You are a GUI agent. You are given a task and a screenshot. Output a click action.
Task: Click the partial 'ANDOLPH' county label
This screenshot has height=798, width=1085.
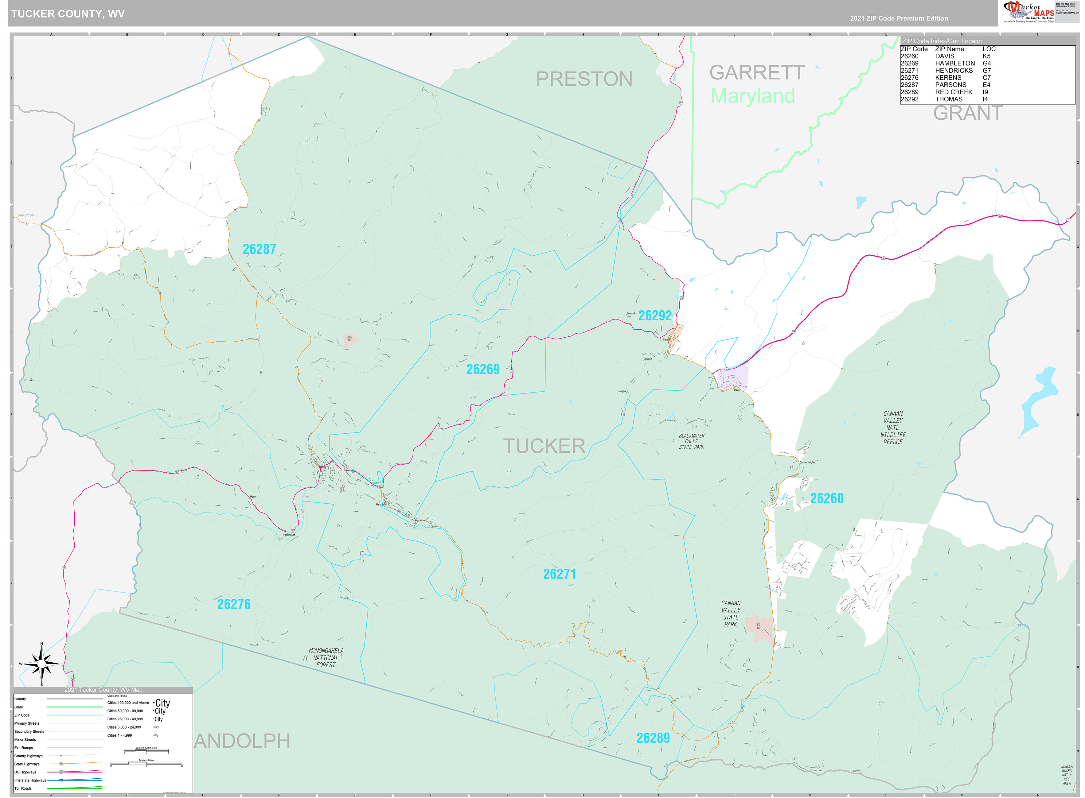242,741
